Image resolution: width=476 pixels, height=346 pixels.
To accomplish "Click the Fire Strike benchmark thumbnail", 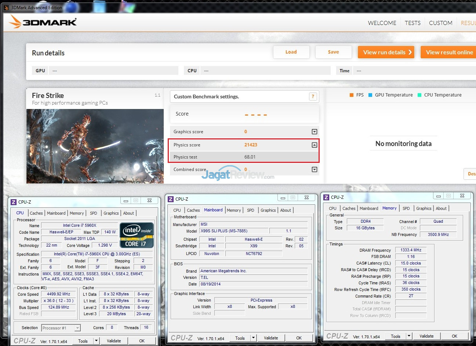I will [x=95, y=146].
